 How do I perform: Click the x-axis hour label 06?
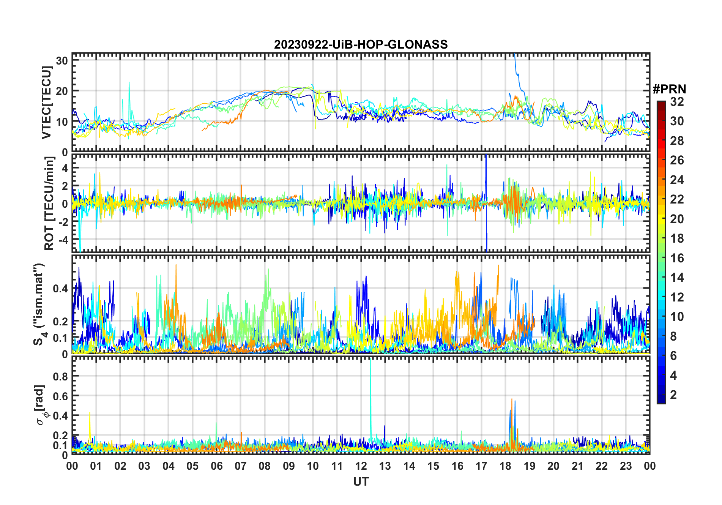(216, 466)
